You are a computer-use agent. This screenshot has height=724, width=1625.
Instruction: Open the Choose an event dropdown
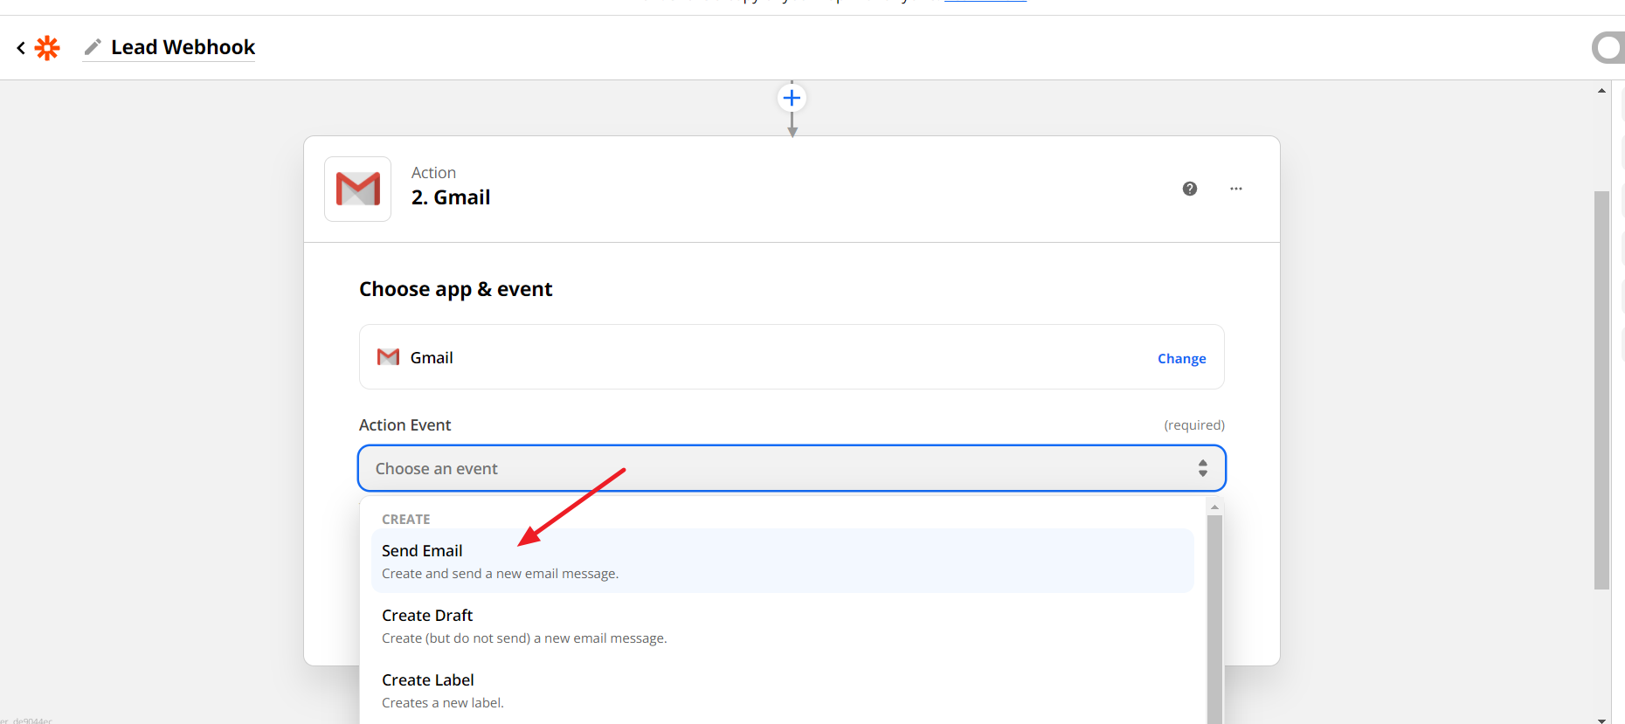tap(792, 468)
